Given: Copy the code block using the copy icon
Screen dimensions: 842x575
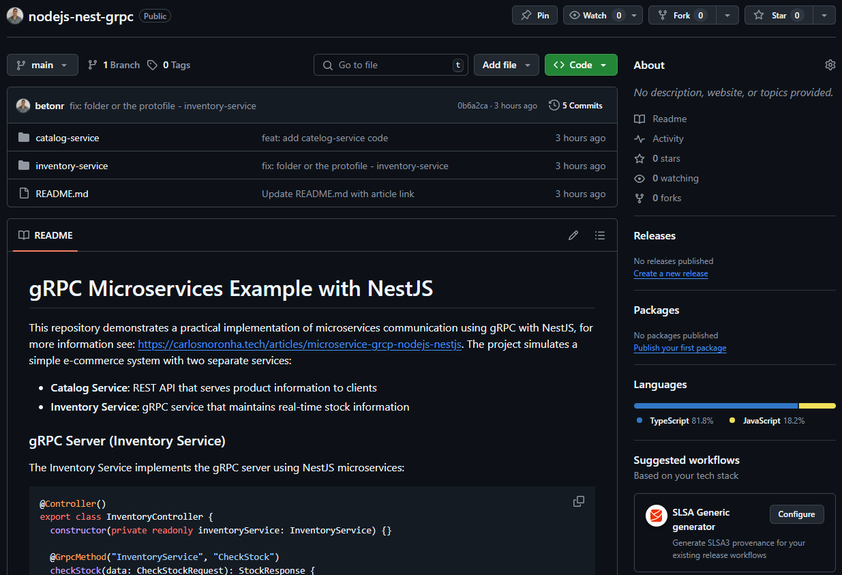Looking at the screenshot, I should (x=579, y=501).
